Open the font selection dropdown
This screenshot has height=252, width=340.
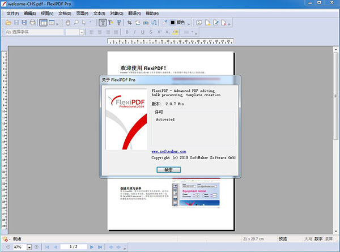pos(34,32)
